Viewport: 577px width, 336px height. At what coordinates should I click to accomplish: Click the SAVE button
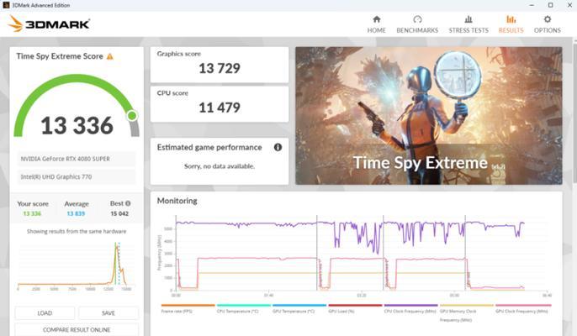coord(109,312)
